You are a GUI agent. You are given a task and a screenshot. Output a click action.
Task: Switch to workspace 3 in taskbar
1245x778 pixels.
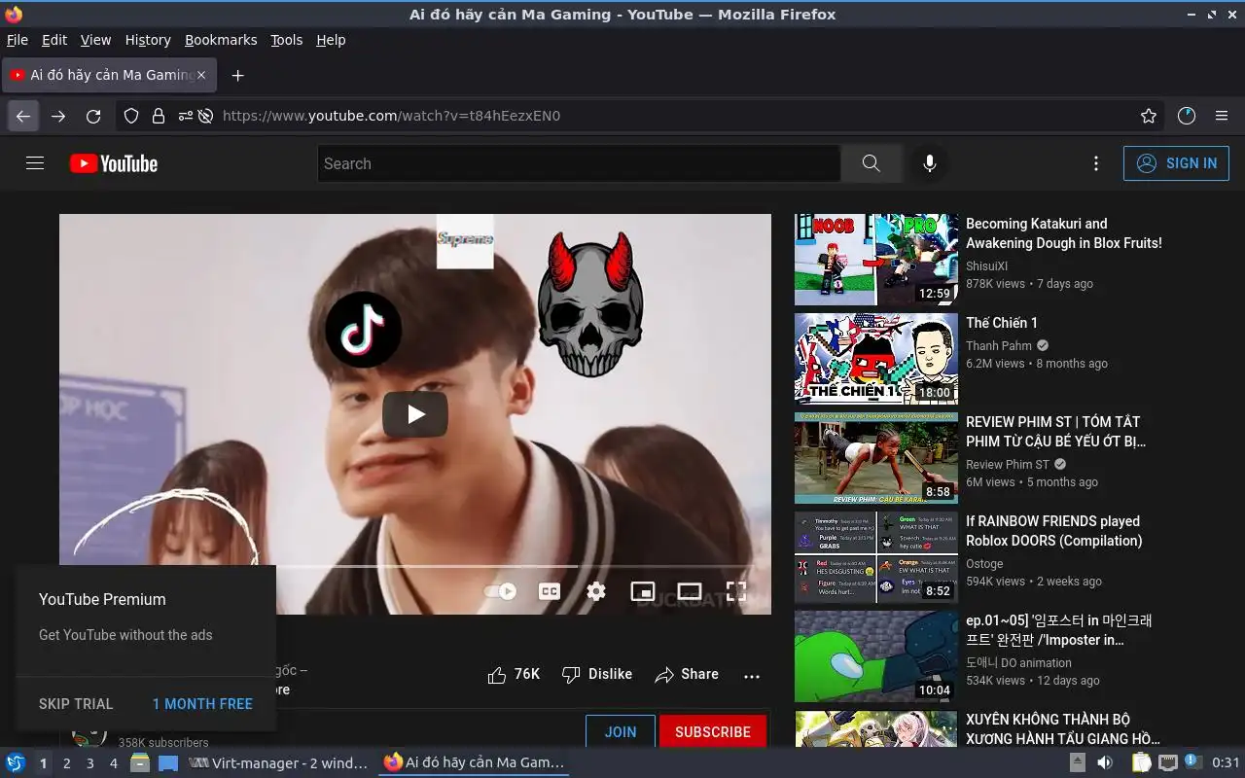point(89,763)
